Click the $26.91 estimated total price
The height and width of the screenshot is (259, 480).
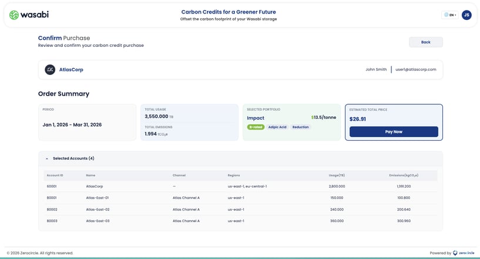pos(358,119)
